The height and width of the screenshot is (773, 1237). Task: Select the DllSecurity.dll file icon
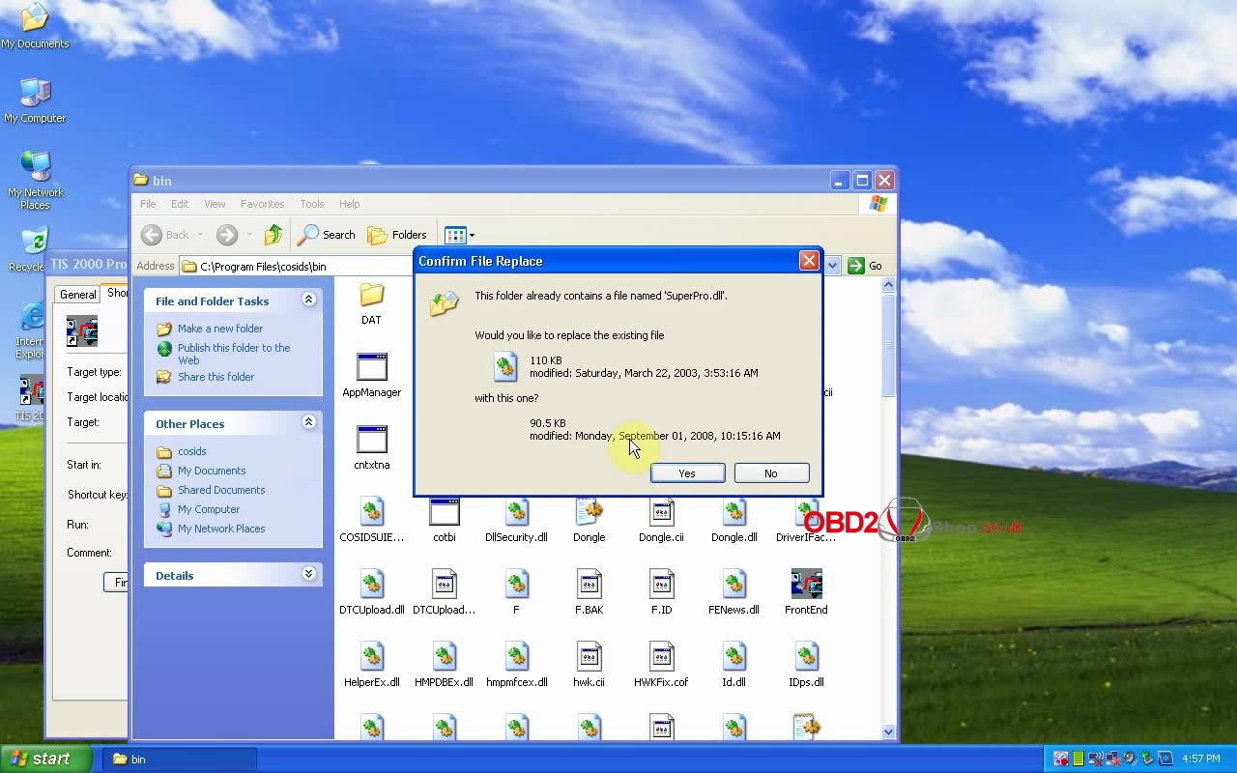(516, 513)
